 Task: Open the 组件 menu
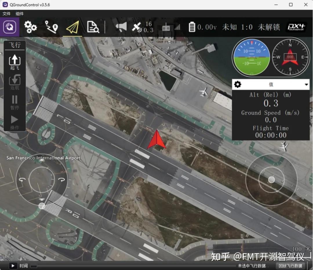pos(19,14)
